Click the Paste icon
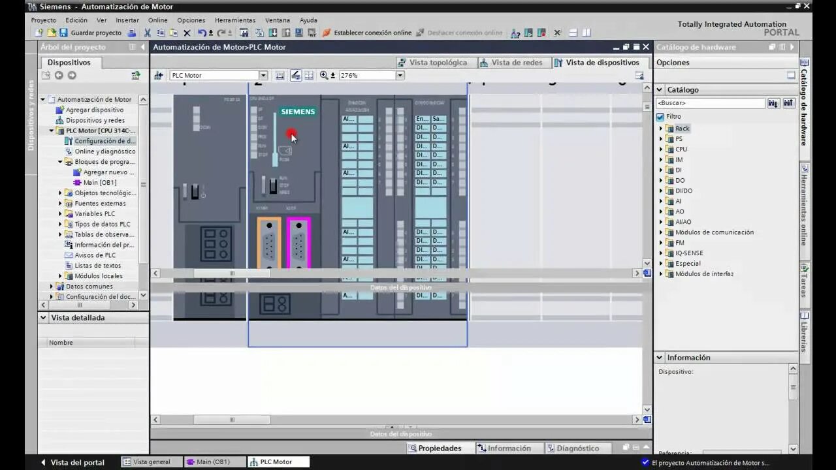 click(x=174, y=33)
